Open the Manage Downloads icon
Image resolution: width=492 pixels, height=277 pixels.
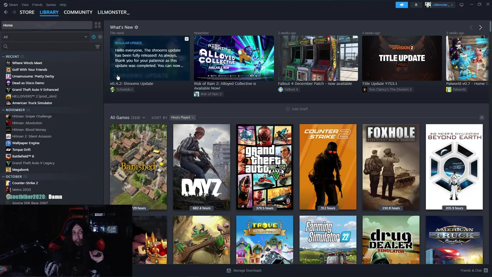(x=229, y=270)
